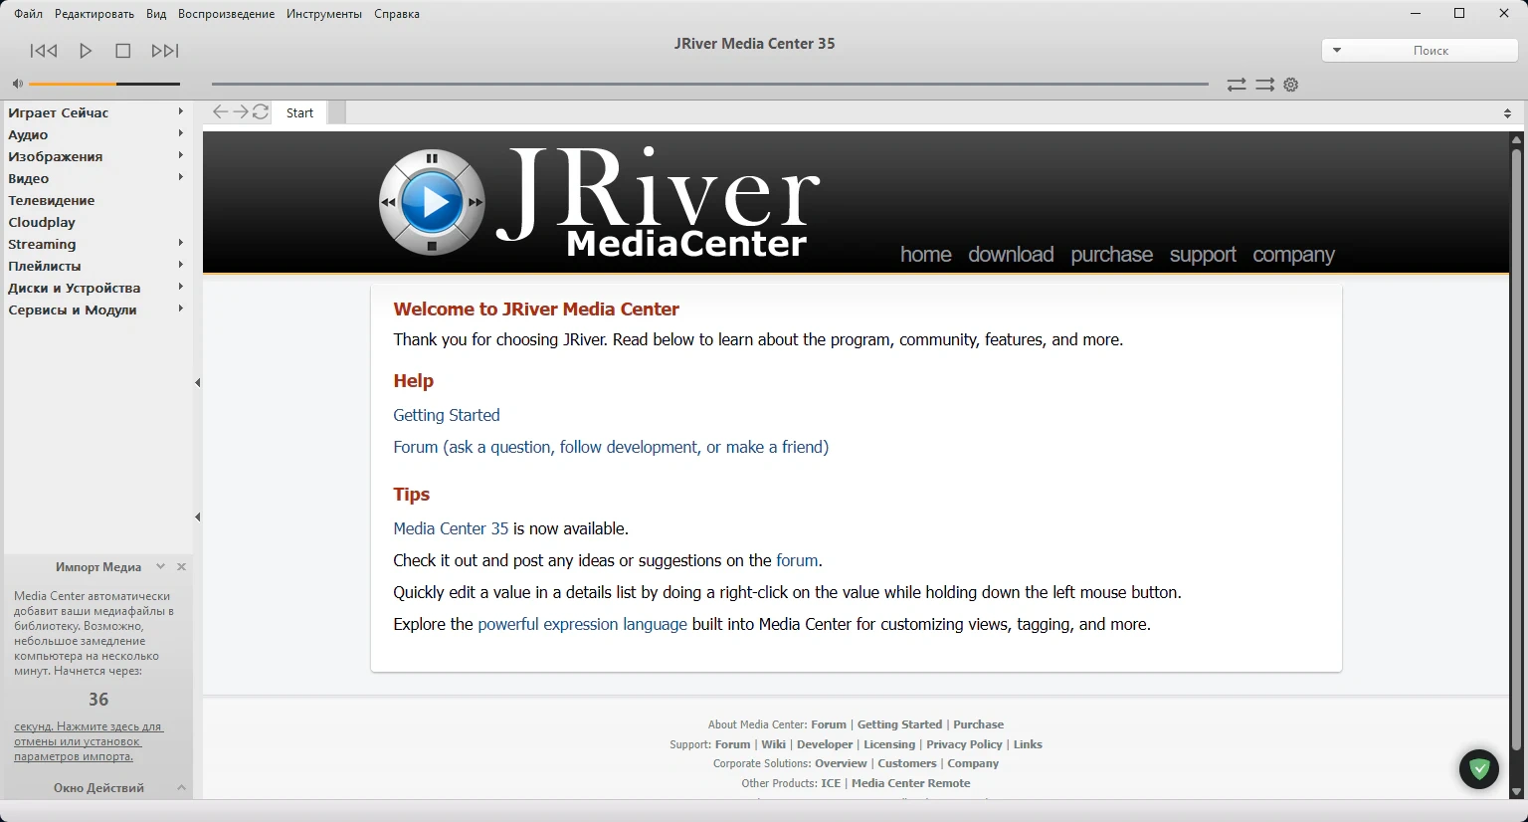The image size is (1528, 822).
Task: Open the 'Forum (ask a question…)' link
Action: (x=611, y=447)
